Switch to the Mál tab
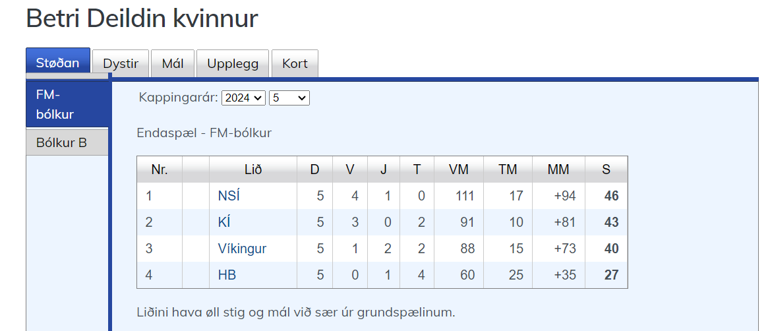Viewport: 770px width, 331px height. [172, 64]
